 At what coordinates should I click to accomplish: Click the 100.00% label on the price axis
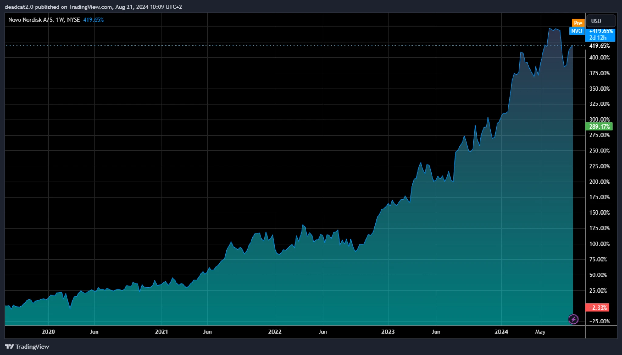point(599,244)
